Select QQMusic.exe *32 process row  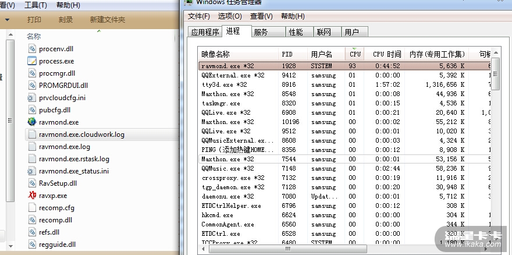344,168
